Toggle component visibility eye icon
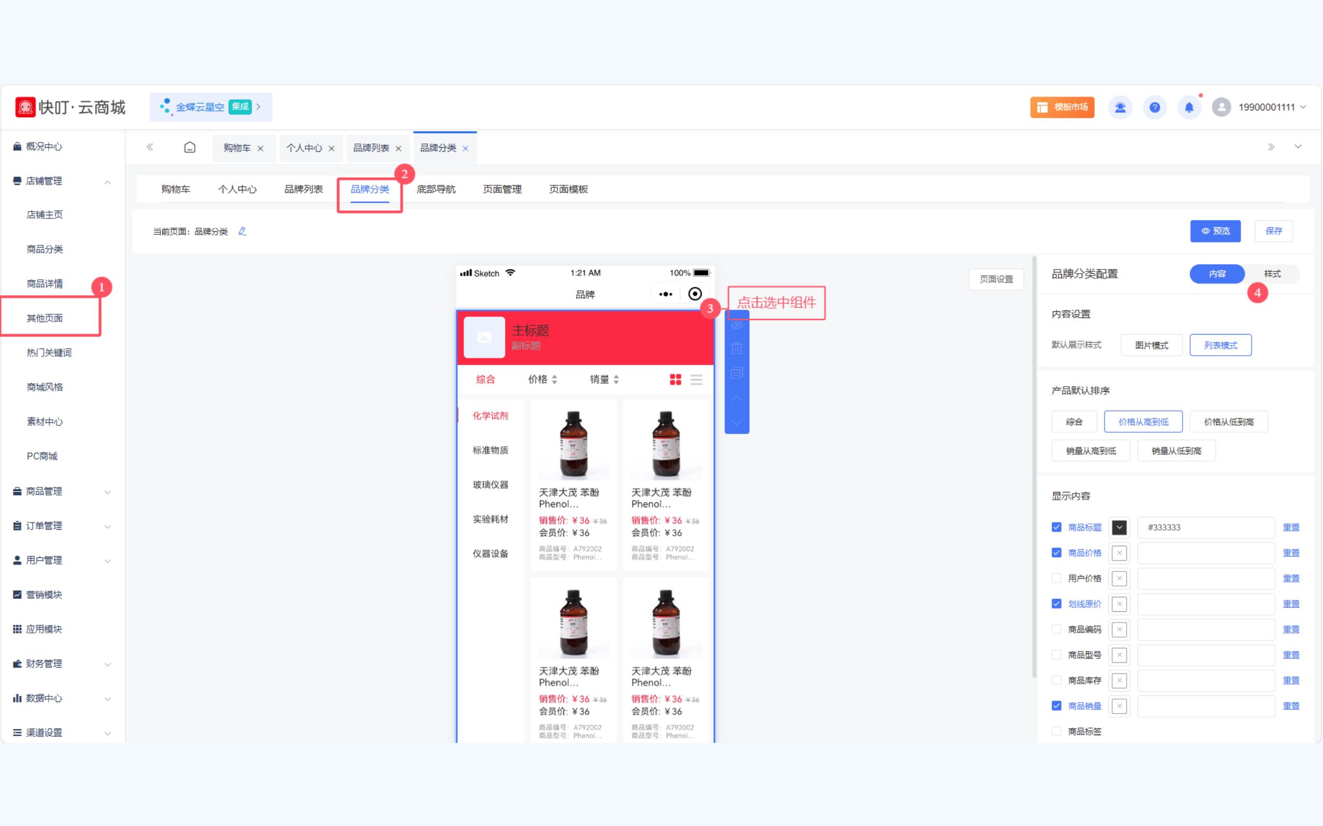Image resolution: width=1323 pixels, height=826 pixels. pos(736,325)
